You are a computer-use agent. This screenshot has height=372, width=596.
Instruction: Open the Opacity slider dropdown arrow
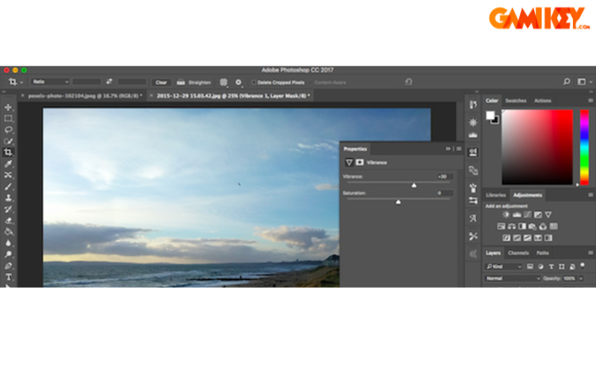click(x=581, y=278)
